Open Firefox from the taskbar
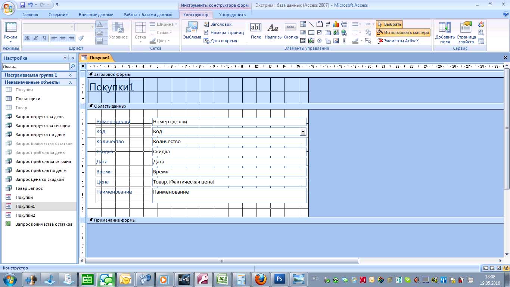This screenshot has height=287, width=510. (x=261, y=279)
